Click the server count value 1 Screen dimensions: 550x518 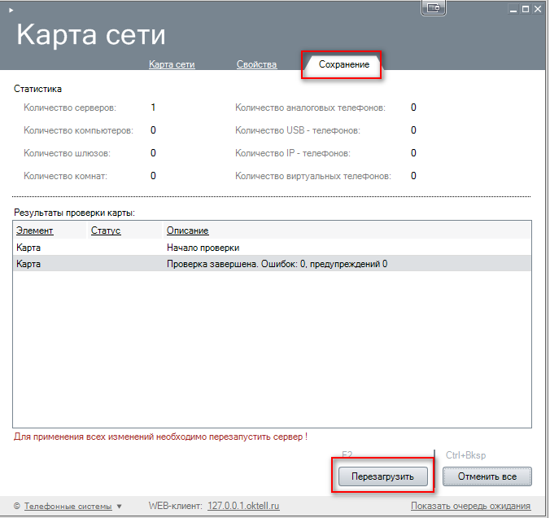coord(153,108)
